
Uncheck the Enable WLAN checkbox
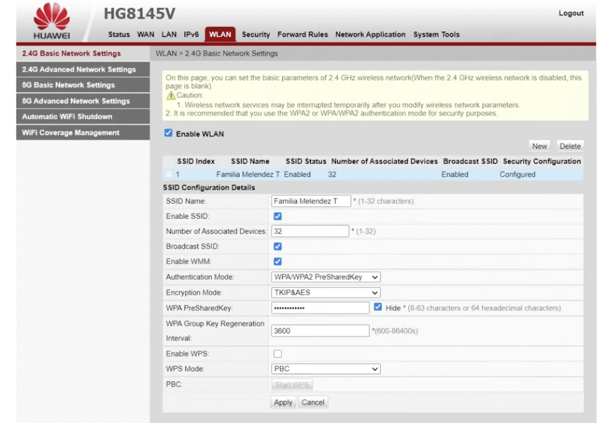click(x=168, y=133)
